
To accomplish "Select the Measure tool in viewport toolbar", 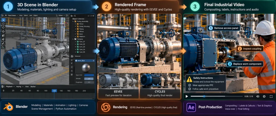I will click(x=3, y=47).
